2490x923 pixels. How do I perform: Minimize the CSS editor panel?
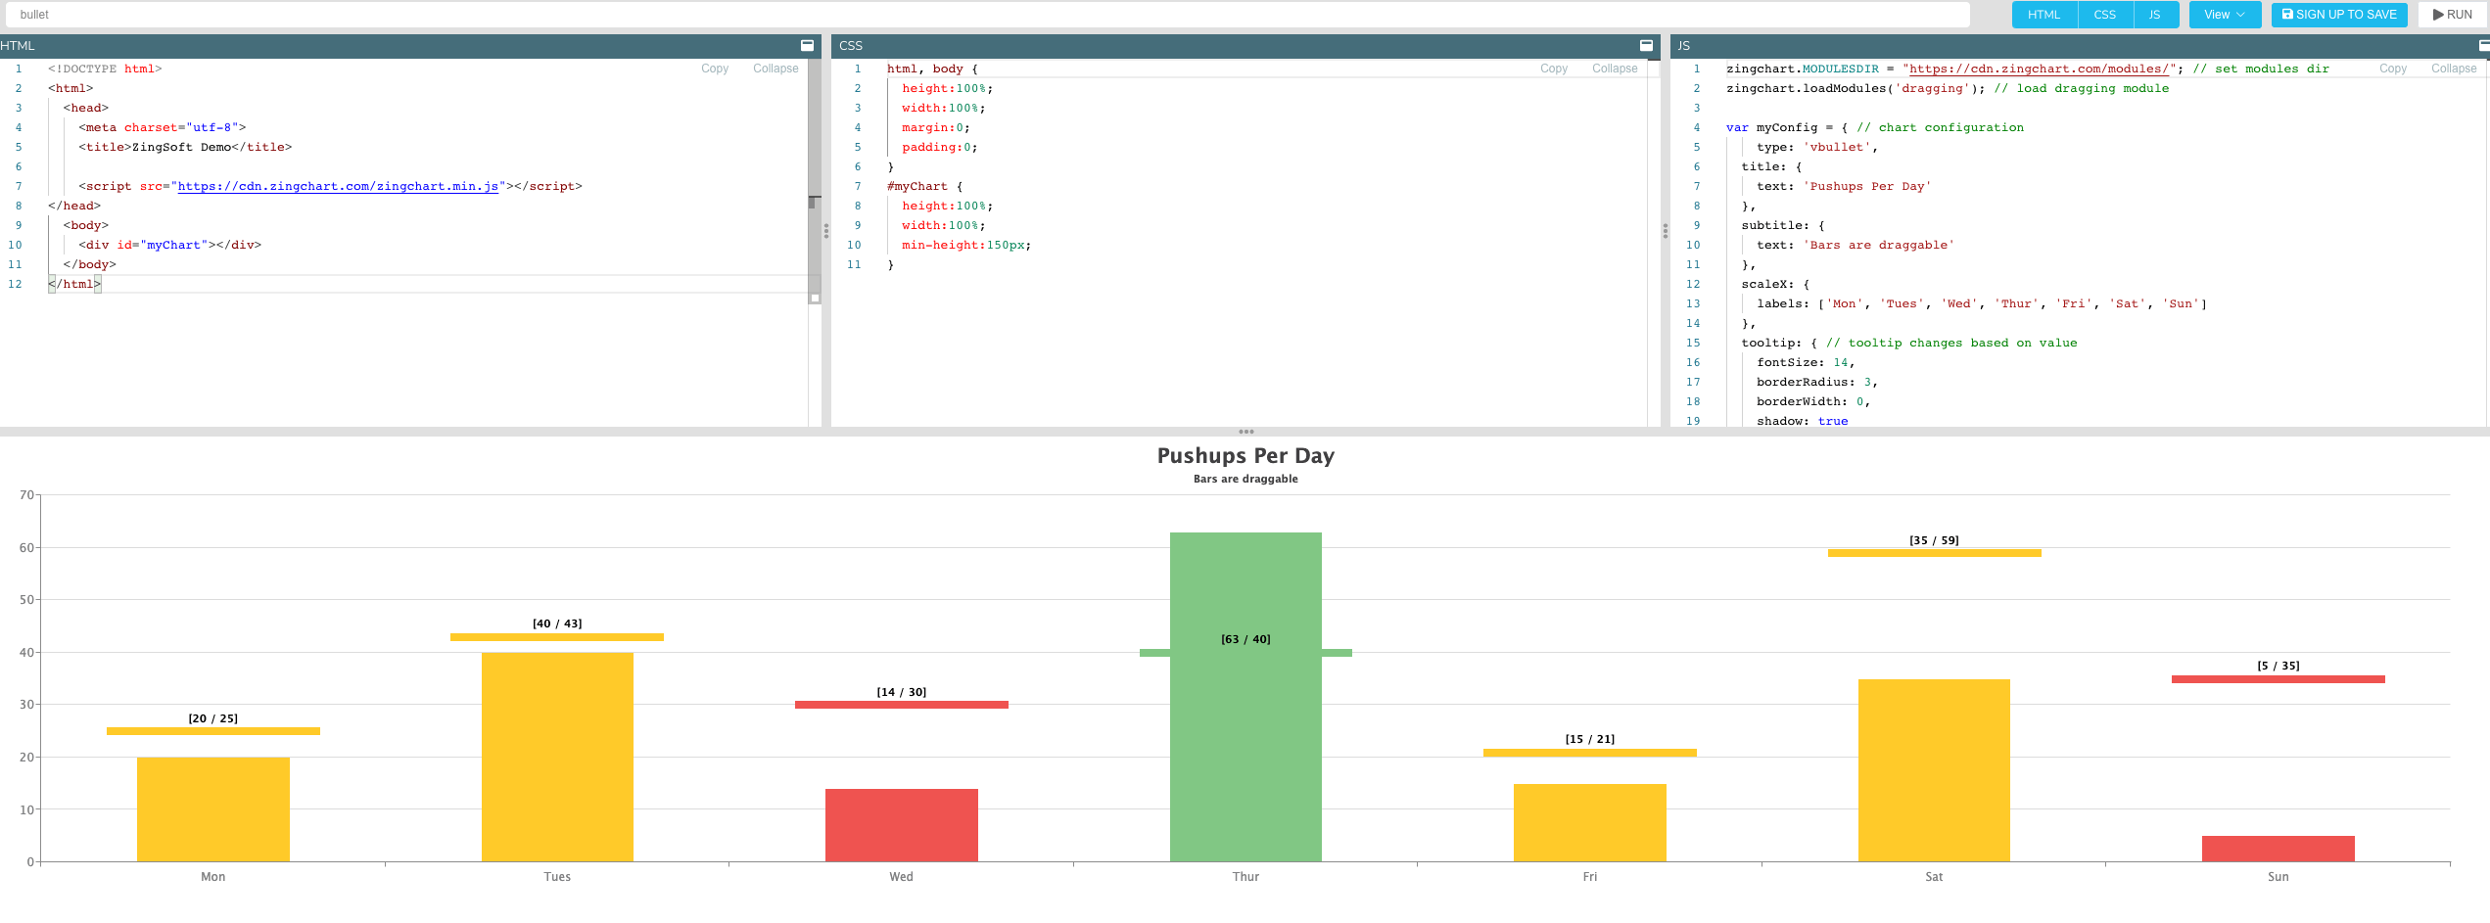[x=1646, y=46]
